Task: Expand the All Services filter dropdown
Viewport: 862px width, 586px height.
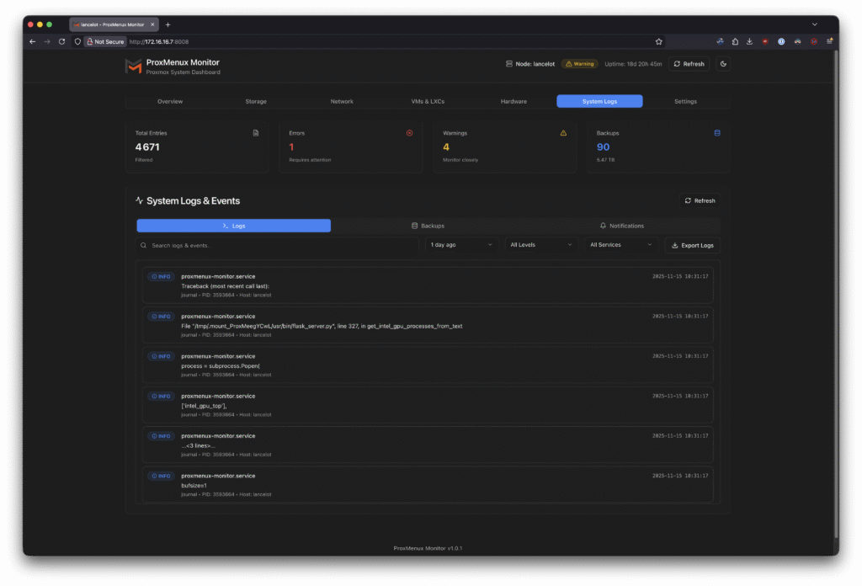Action: coord(621,245)
